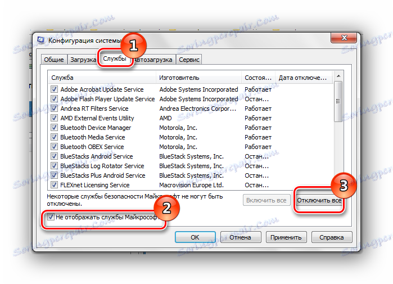Image resolution: width=393 pixels, height=284 pixels.
Task: Open the Автозагрузка tab
Action: tap(153, 60)
